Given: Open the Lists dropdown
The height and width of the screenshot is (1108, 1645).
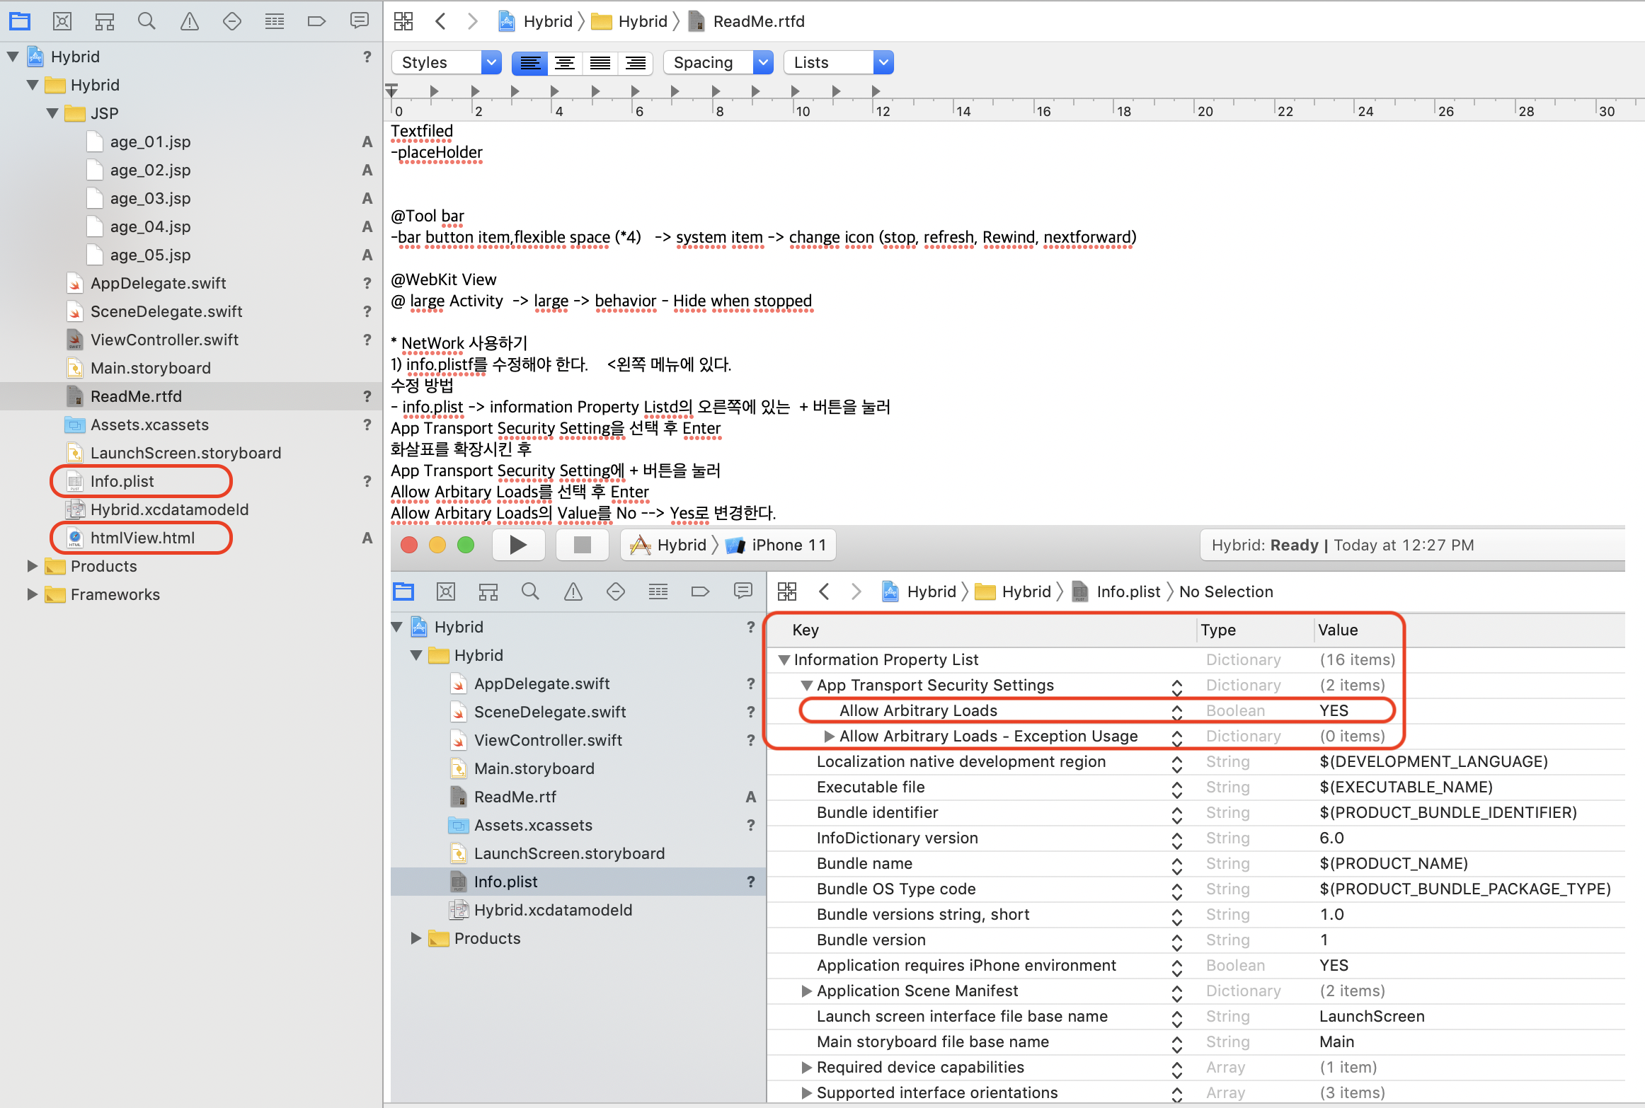Looking at the screenshot, I should pos(838,63).
